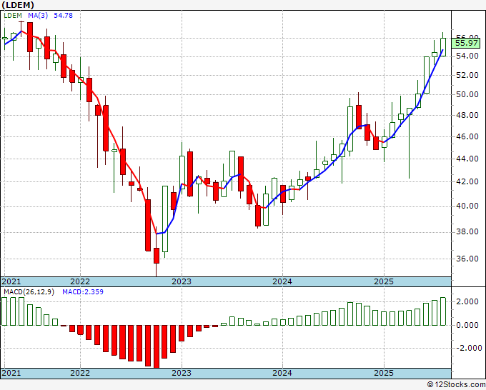Click the moving average value 54.78
The height and width of the screenshot is (390, 486).
click(63, 15)
